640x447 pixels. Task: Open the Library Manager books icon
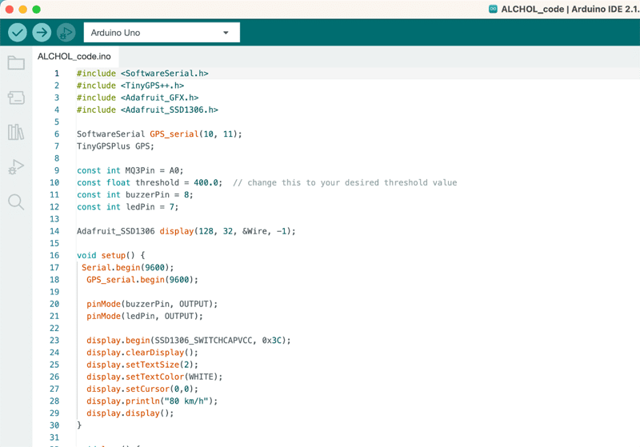pos(16,132)
